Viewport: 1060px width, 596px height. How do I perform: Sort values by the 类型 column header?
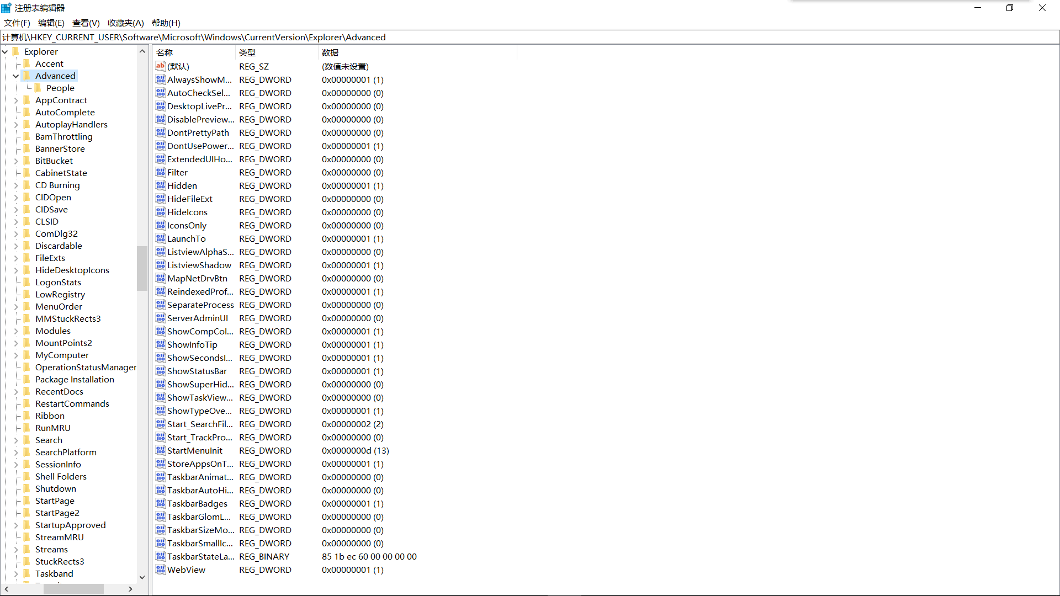point(277,52)
